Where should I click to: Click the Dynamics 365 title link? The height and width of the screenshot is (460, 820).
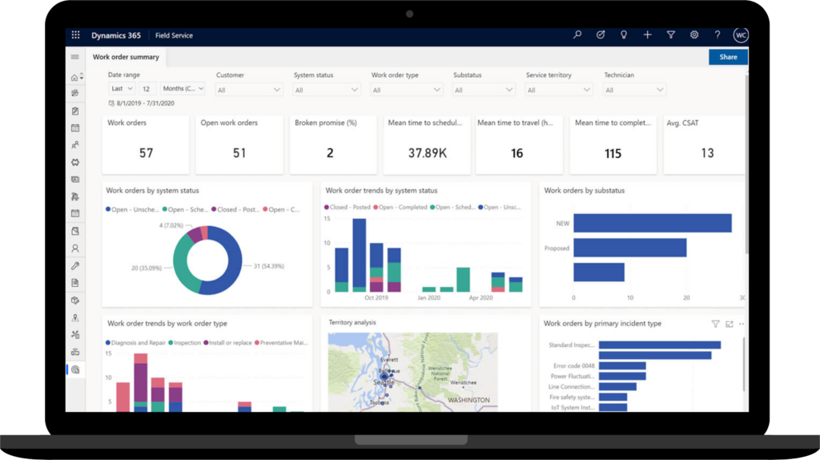coord(116,35)
